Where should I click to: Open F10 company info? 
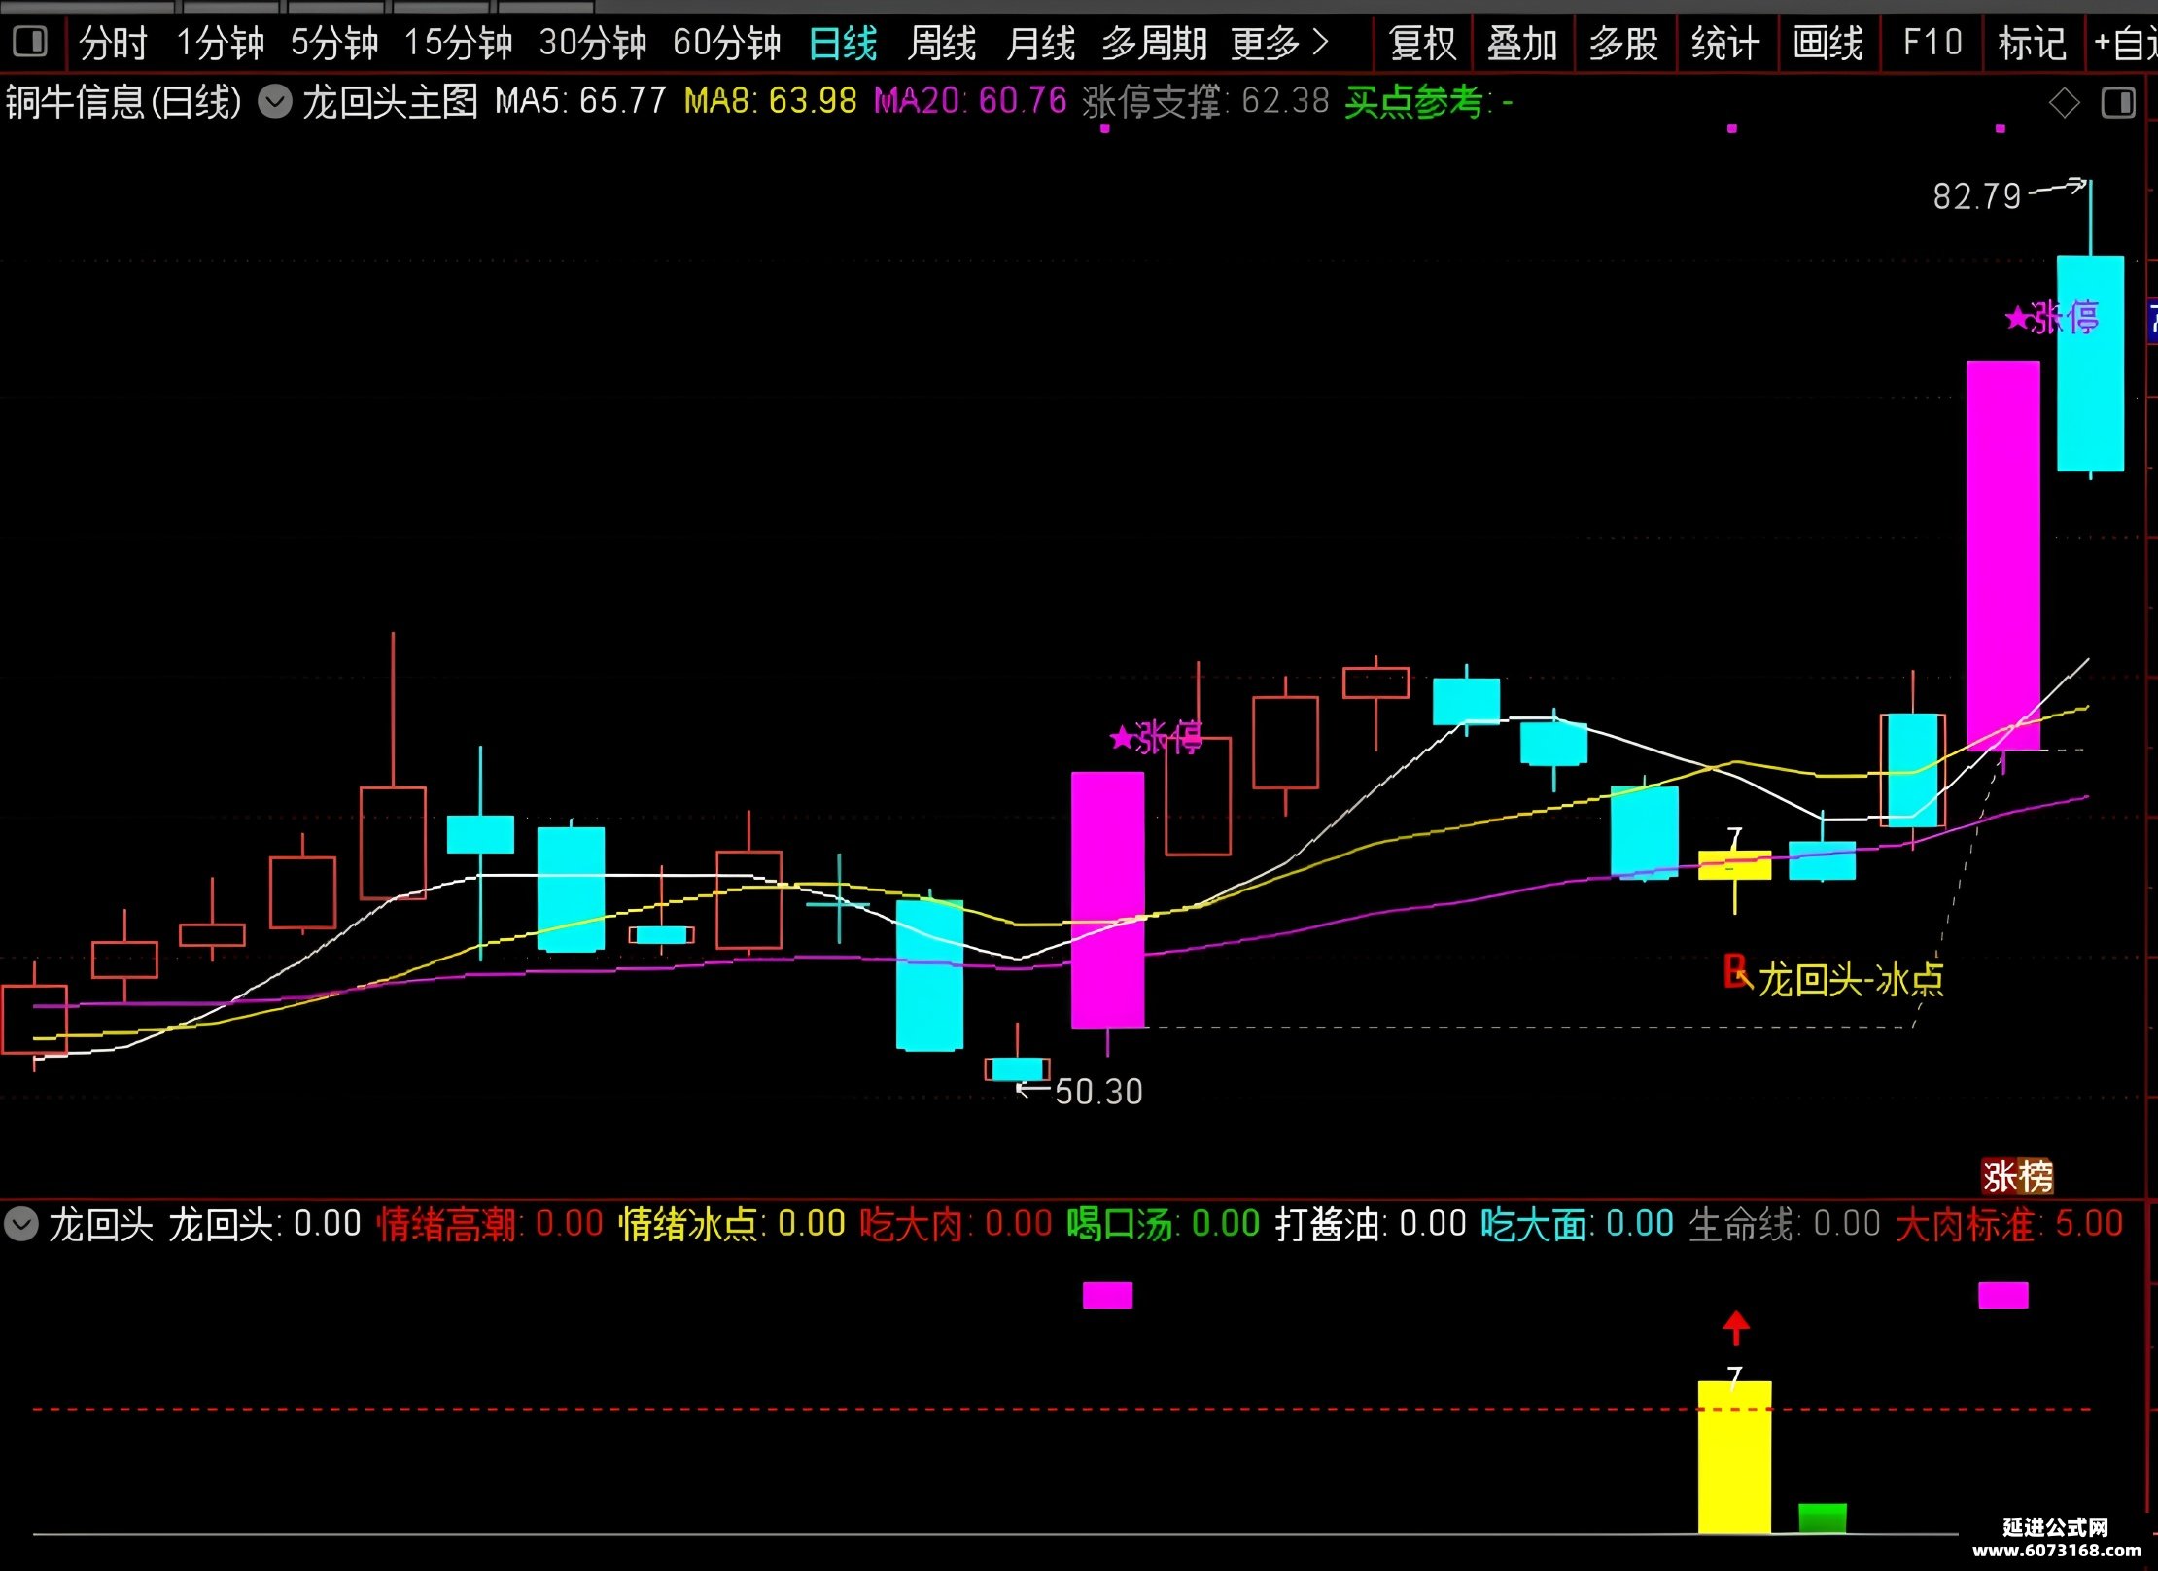click(x=1932, y=43)
